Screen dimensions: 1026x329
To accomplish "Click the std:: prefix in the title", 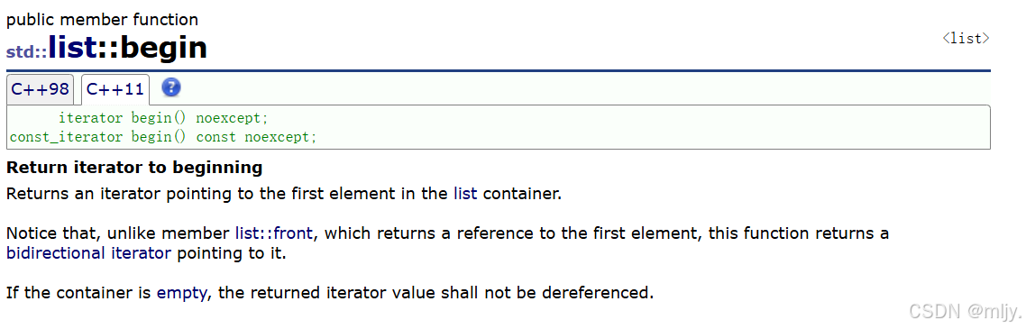I will (x=27, y=51).
